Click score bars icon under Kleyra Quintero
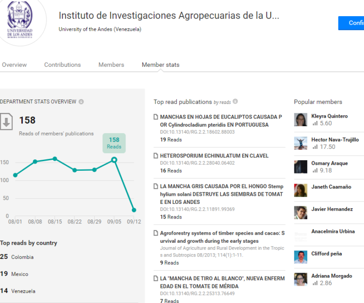This screenshot has height=303, width=364. pos(315,123)
